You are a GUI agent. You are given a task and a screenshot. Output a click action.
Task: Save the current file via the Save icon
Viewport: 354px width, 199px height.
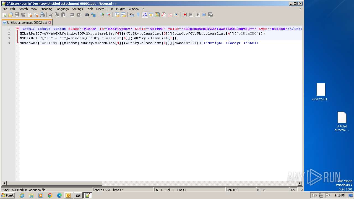click(x=17, y=15)
